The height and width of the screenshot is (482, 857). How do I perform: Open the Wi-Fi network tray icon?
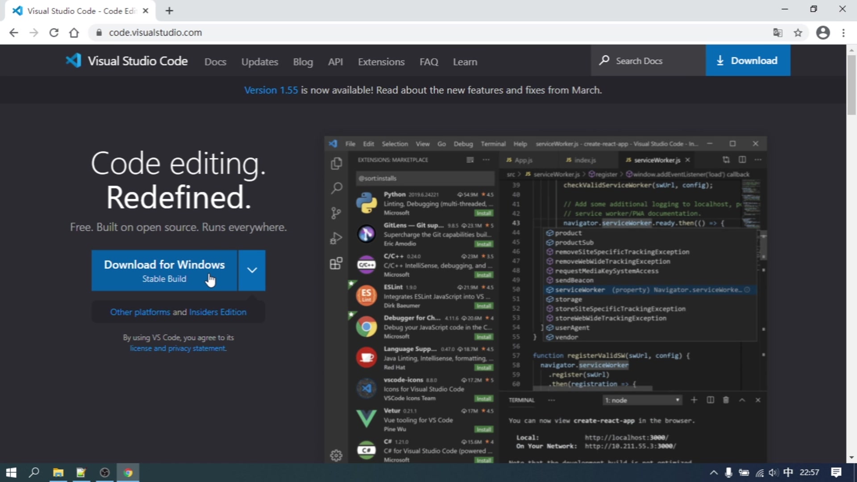tap(759, 473)
